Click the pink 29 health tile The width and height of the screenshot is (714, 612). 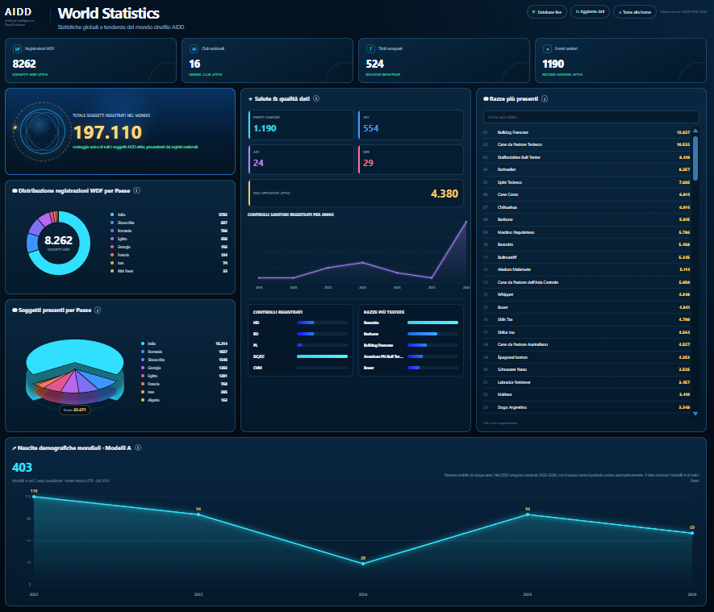coord(411,160)
